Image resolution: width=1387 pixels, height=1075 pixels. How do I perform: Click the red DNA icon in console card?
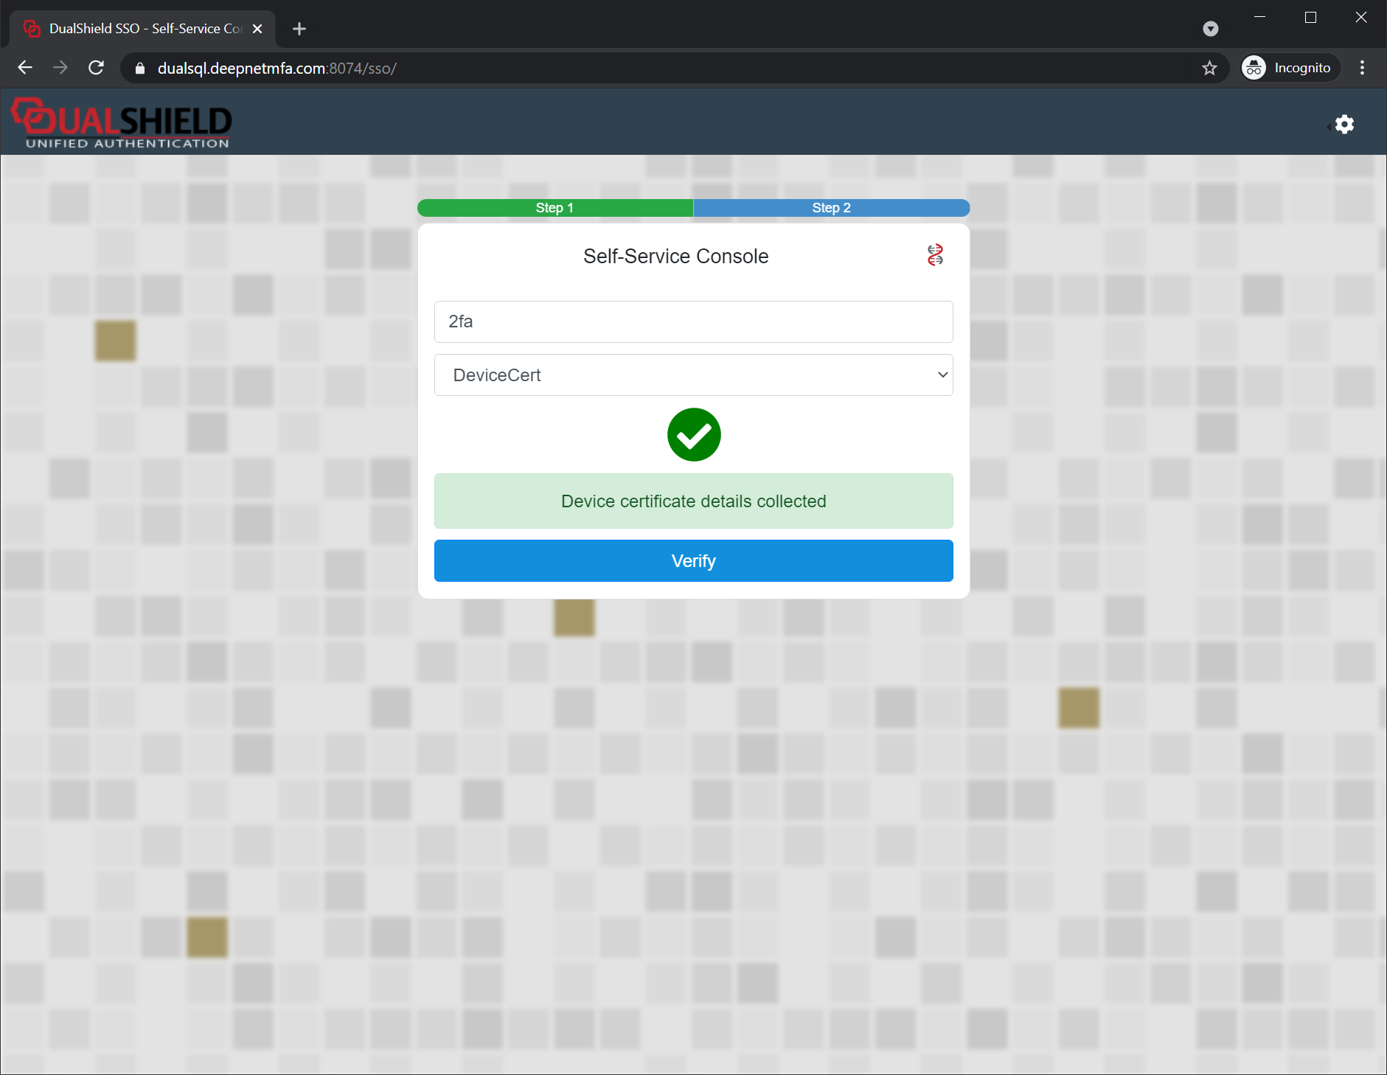(935, 255)
